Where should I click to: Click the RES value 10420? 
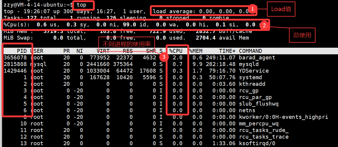125,77
